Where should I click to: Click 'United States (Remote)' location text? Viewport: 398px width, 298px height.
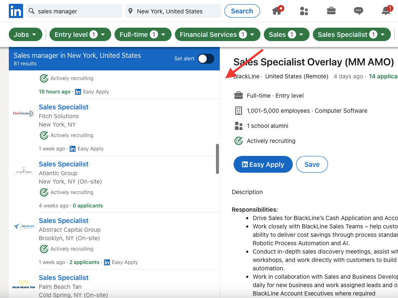(297, 76)
